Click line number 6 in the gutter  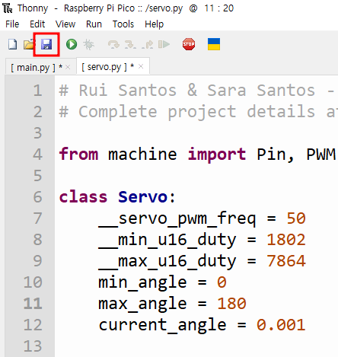pyautogui.click(x=38, y=197)
